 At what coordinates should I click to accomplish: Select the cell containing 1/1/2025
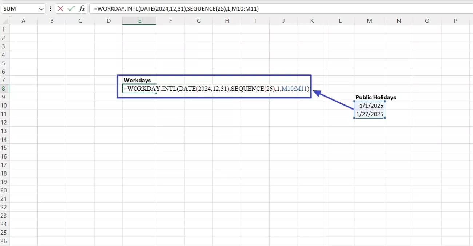click(369, 106)
